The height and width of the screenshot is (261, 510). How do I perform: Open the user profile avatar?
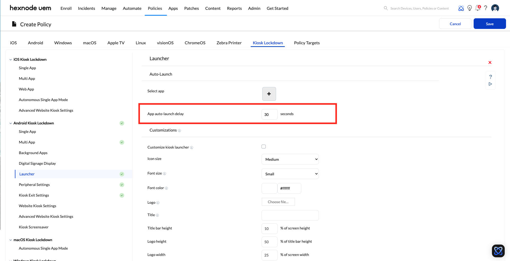coord(495,8)
